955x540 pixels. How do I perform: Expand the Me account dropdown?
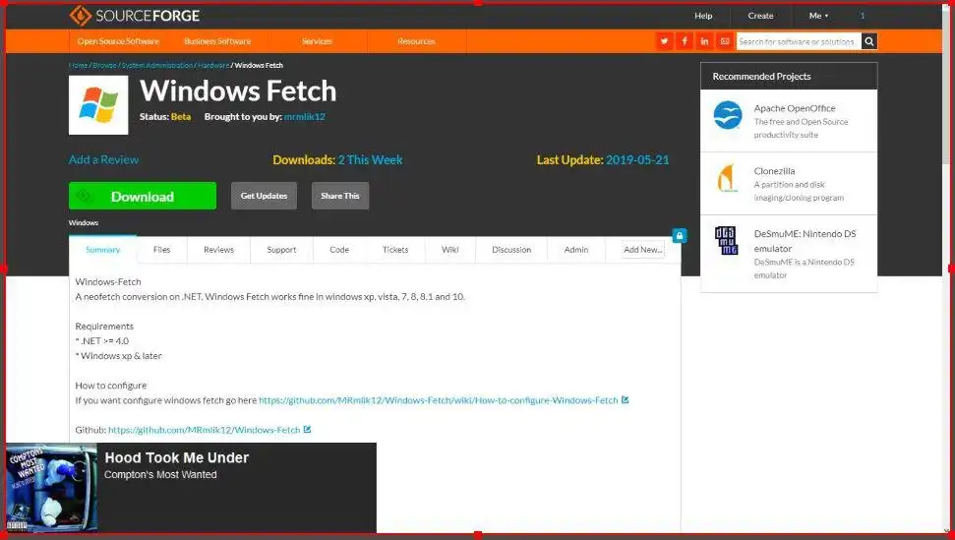tap(818, 16)
